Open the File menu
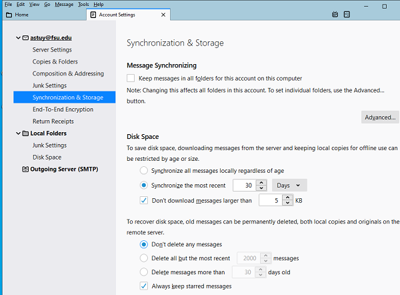Viewport: 400px width, 295px height. point(9,5)
